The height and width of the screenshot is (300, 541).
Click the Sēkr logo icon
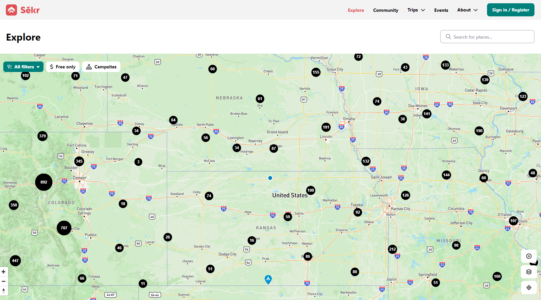(x=11, y=10)
